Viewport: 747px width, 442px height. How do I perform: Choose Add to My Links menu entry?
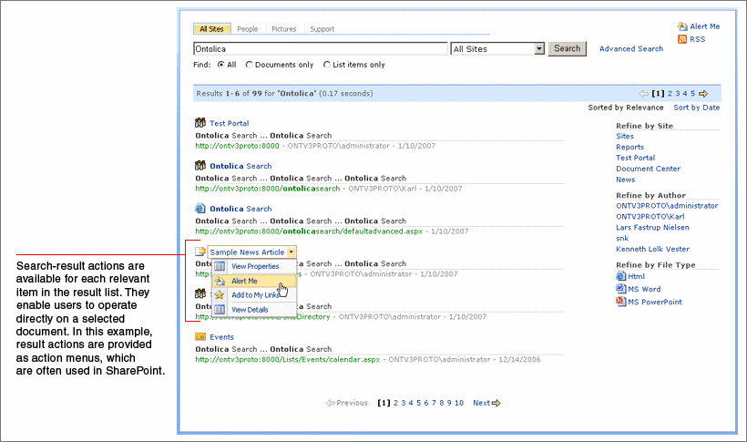tap(254, 294)
